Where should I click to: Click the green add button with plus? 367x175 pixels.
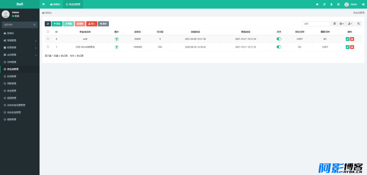pos(57,24)
